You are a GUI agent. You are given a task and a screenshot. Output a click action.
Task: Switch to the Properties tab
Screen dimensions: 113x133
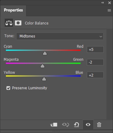(13, 10)
